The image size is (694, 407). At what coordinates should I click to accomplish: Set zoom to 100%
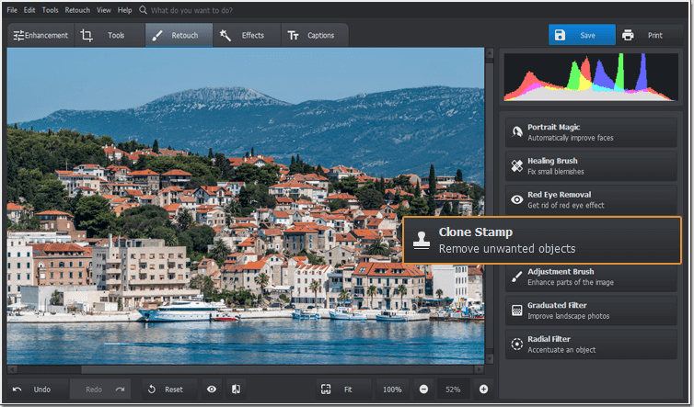pos(392,389)
